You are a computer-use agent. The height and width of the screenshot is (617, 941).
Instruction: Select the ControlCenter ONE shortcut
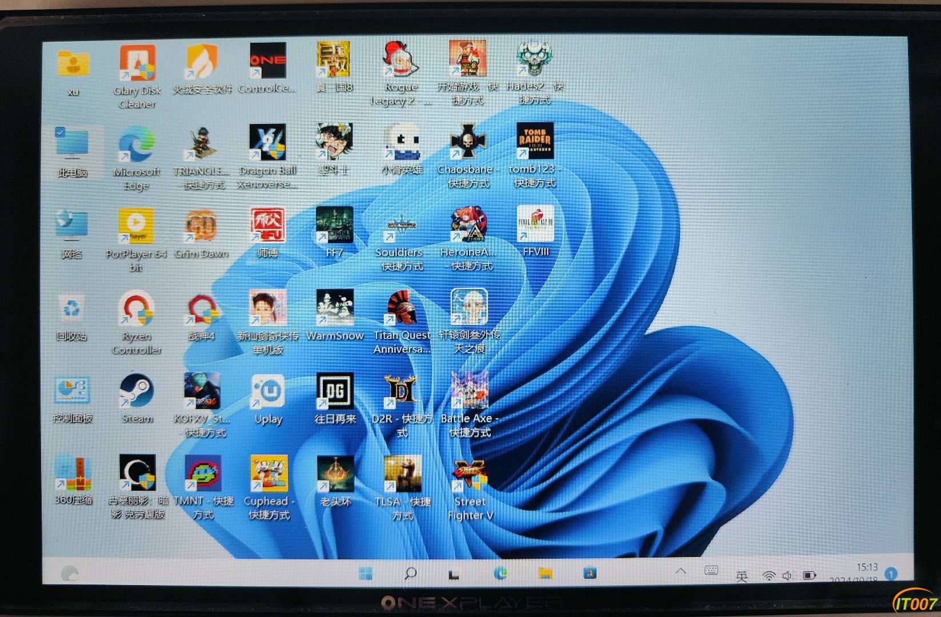coord(268,61)
